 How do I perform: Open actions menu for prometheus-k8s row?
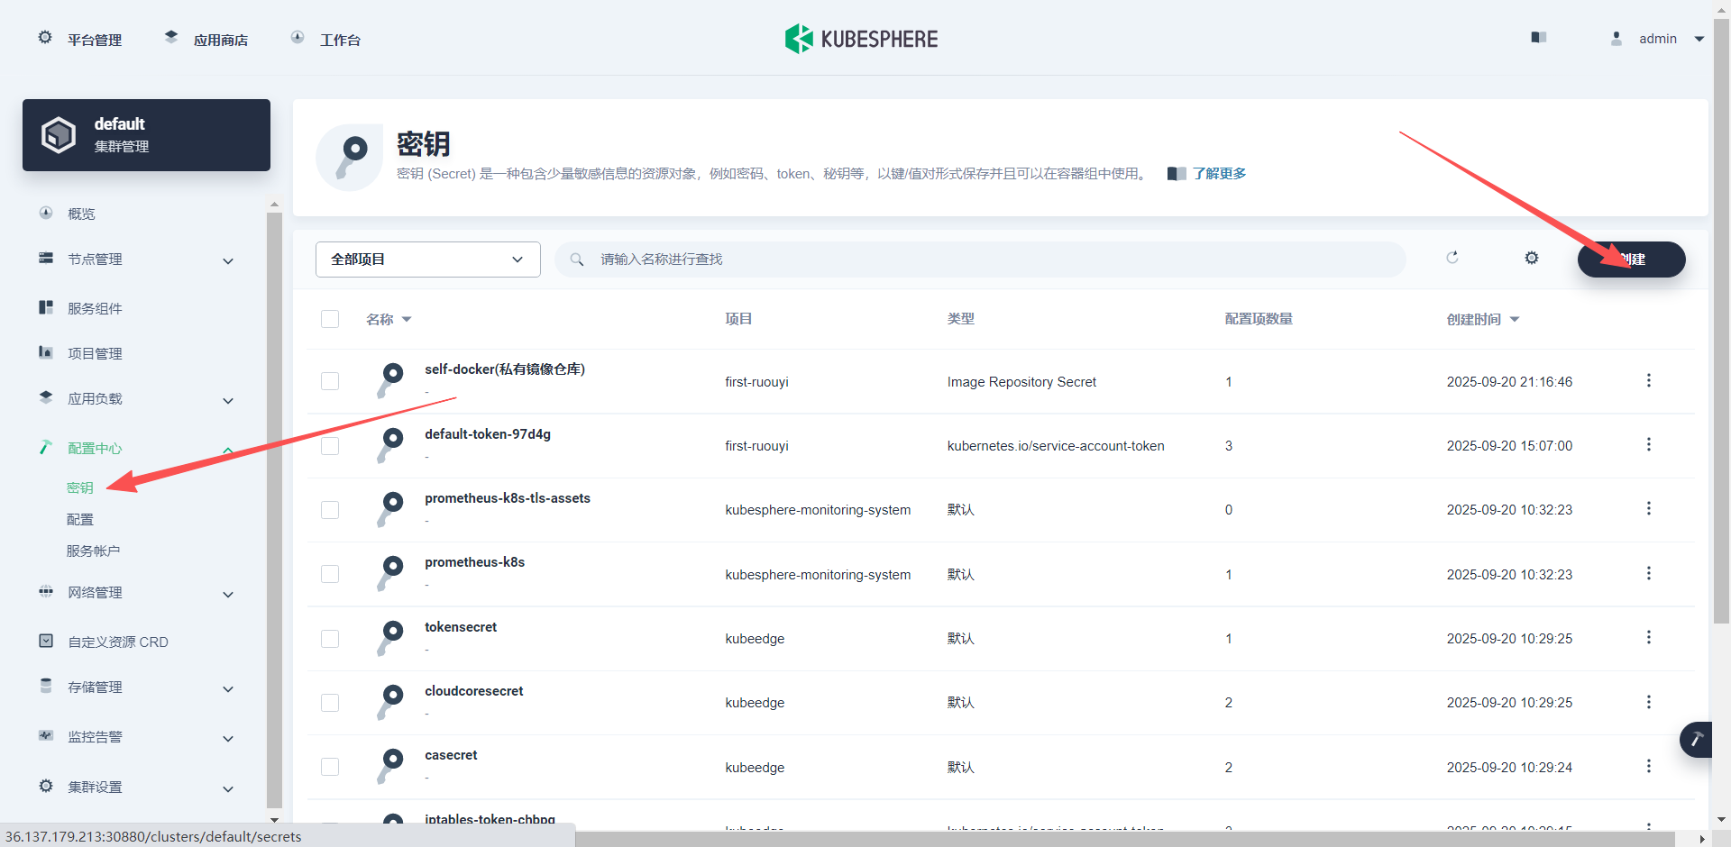click(x=1649, y=573)
